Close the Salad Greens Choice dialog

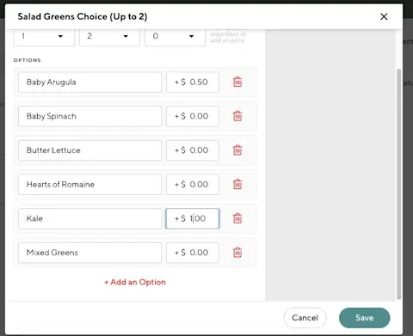pyautogui.click(x=384, y=16)
